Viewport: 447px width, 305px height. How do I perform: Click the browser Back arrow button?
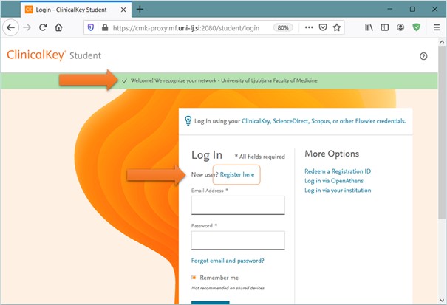(10, 27)
